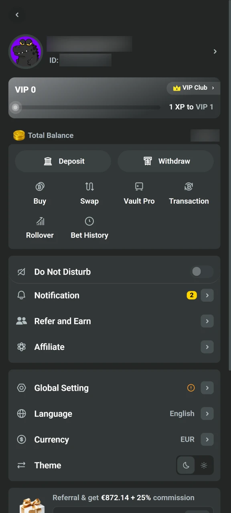
Task: Click the VIP XP progress bar
Action: click(85, 107)
